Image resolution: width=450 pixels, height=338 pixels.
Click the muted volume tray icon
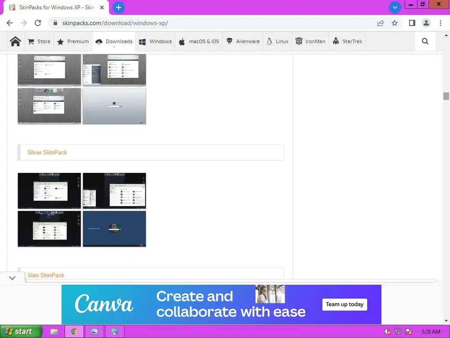pyautogui.click(x=387, y=332)
